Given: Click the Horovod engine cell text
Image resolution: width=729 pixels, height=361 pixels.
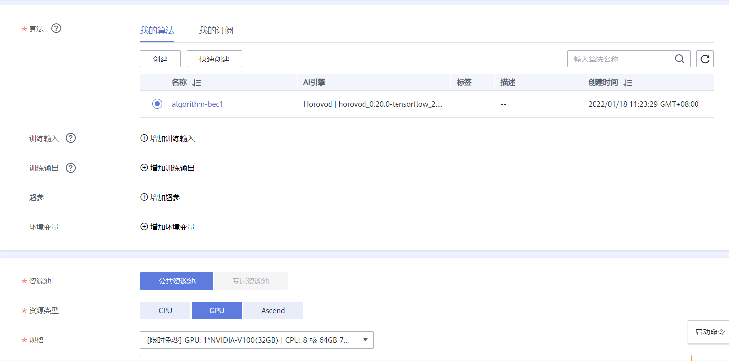Looking at the screenshot, I should 373,104.
